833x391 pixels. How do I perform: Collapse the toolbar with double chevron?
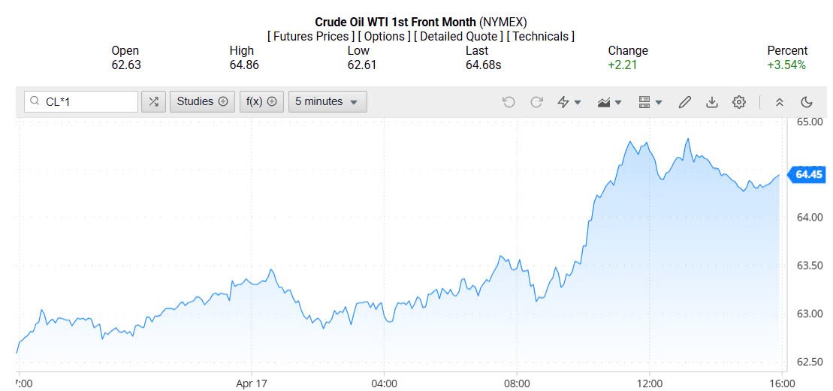click(780, 102)
